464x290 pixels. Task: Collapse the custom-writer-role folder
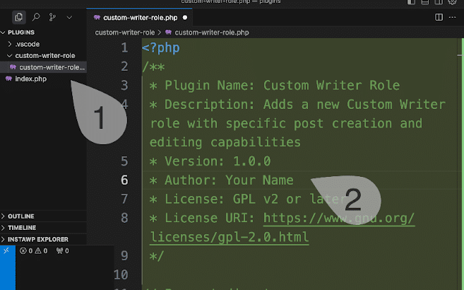[44, 55]
